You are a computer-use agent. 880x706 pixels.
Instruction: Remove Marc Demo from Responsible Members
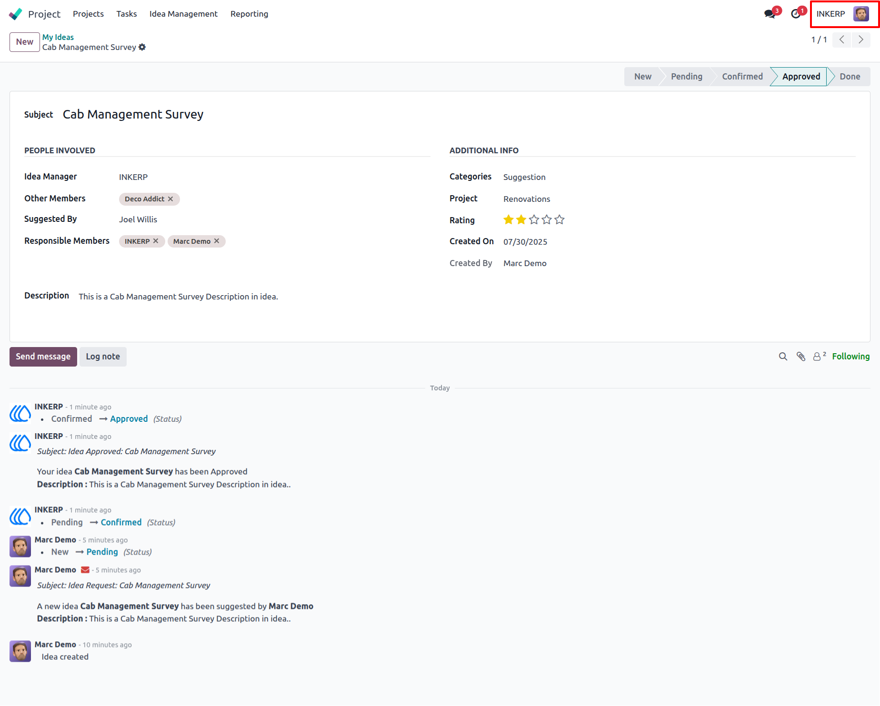[x=217, y=241]
